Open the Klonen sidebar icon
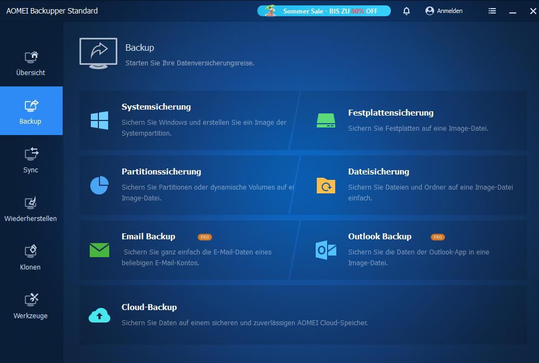 [31, 251]
